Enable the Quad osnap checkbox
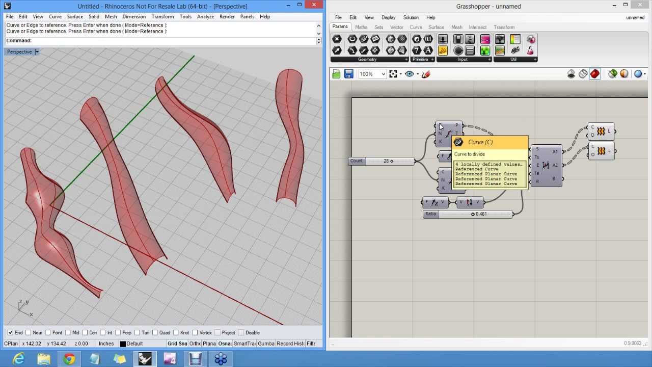This screenshot has height=367, width=652. (x=155, y=333)
